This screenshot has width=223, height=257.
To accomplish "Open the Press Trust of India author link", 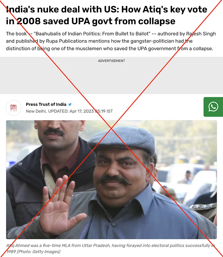I will coord(46,104).
